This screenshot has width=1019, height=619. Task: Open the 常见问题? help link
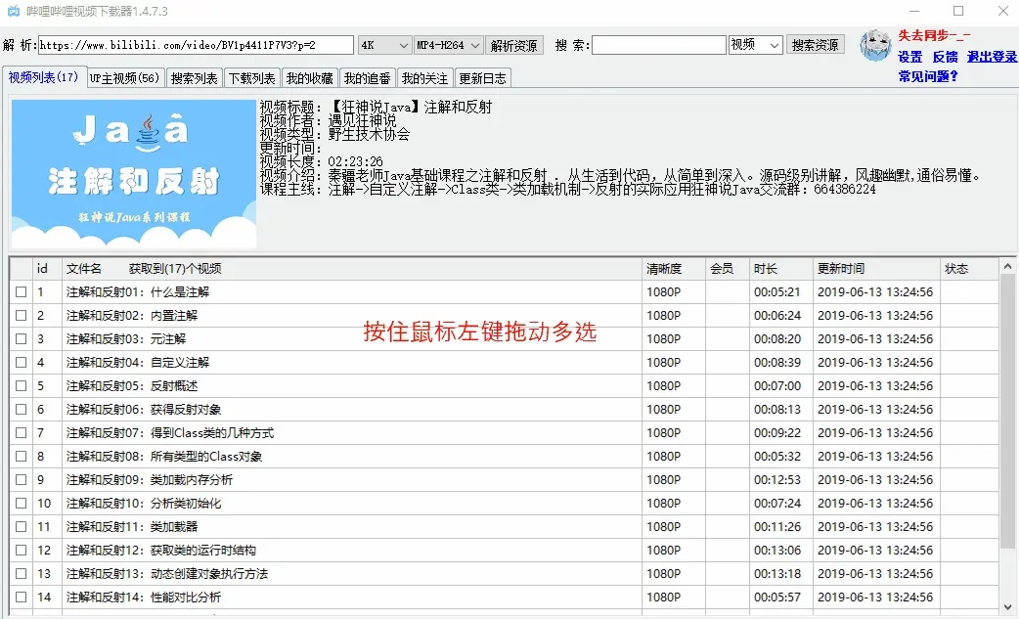coord(928,76)
